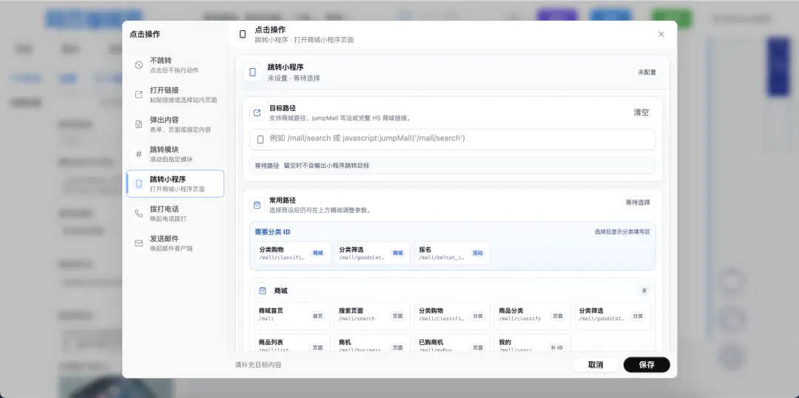Switch to the 跳转小程序 action
Viewport: 799px width, 398px height.
pyautogui.click(x=175, y=183)
